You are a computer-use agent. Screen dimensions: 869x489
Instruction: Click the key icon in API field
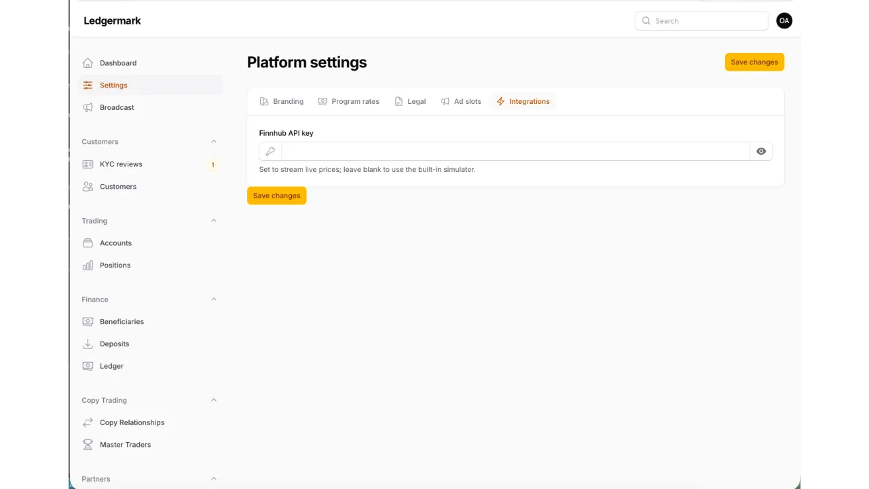[x=270, y=151]
